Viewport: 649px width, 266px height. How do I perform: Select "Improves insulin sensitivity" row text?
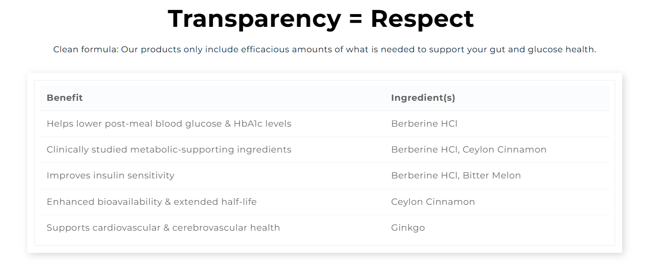[x=110, y=176]
